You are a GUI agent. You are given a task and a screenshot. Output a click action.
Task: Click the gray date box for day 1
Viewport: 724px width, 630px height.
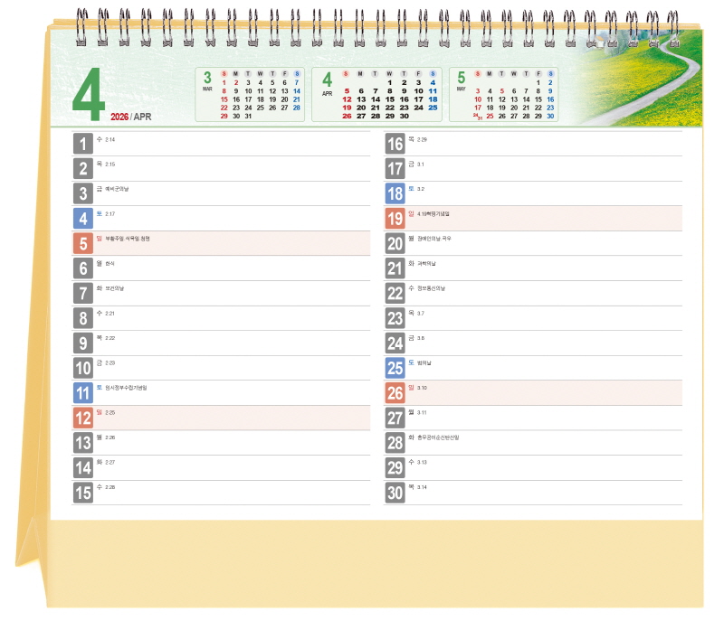pyautogui.click(x=83, y=144)
